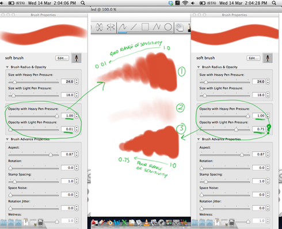The width and height of the screenshot is (282, 229).
Task: Open Spotlight icon beside 2:04:06 PM clock
Action: (83, 3)
